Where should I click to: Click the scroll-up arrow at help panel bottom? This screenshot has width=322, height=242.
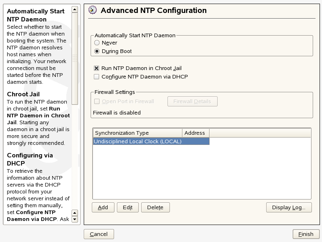[74, 212]
